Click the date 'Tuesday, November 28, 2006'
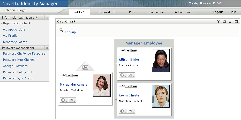The image size is (241, 120). click(x=206, y=3)
